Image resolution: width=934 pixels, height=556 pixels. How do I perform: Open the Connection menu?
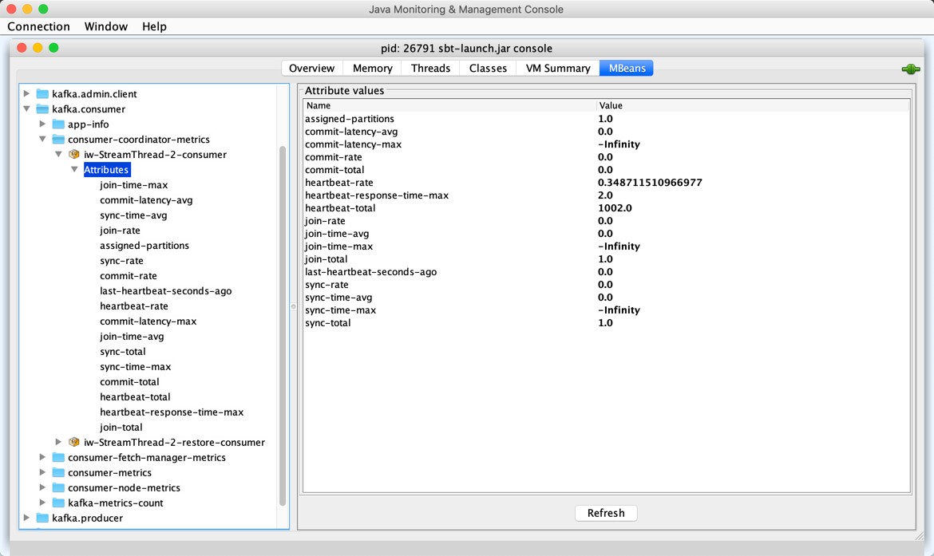click(x=38, y=26)
